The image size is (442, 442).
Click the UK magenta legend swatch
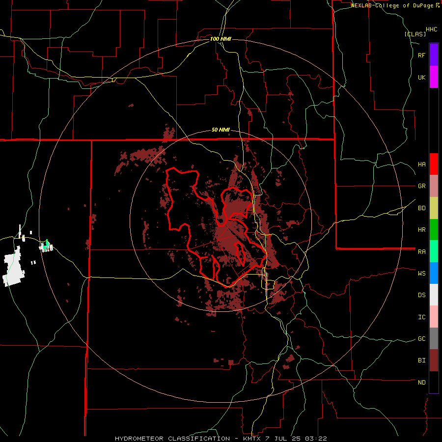434,77
